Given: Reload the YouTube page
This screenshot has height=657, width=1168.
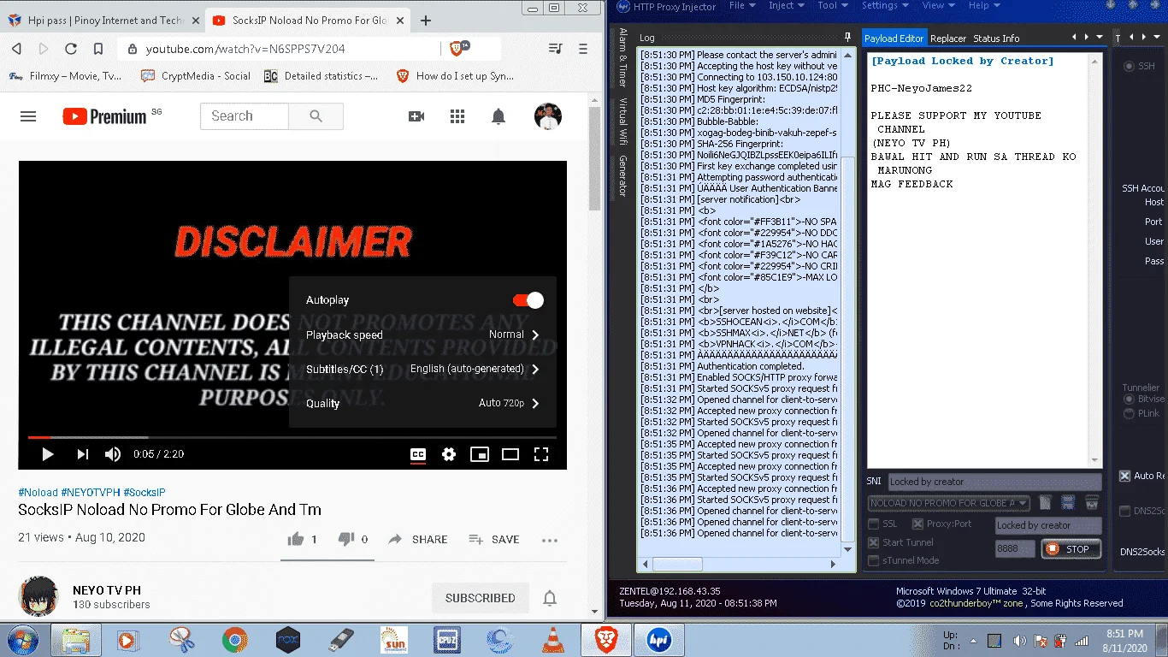Looking at the screenshot, I should [71, 49].
